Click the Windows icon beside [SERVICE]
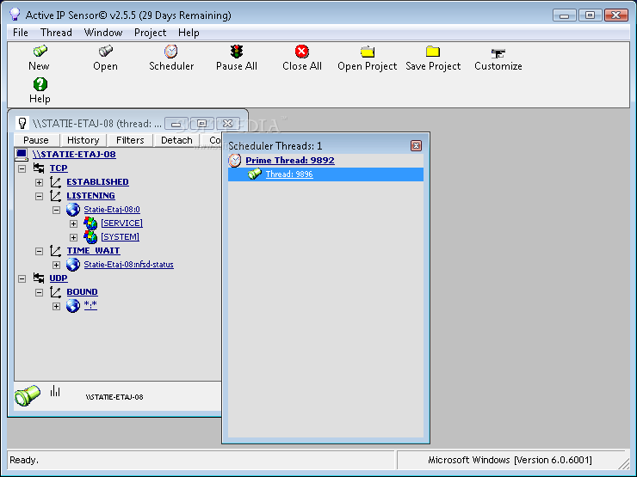 tap(90, 223)
